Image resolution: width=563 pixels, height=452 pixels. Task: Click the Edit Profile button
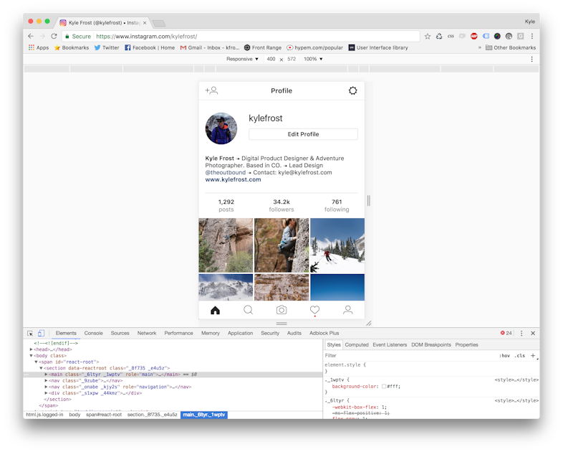click(x=303, y=134)
